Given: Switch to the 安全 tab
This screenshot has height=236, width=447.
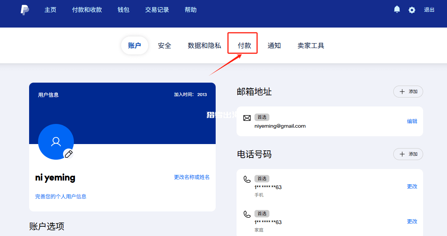Looking at the screenshot, I should (165, 45).
